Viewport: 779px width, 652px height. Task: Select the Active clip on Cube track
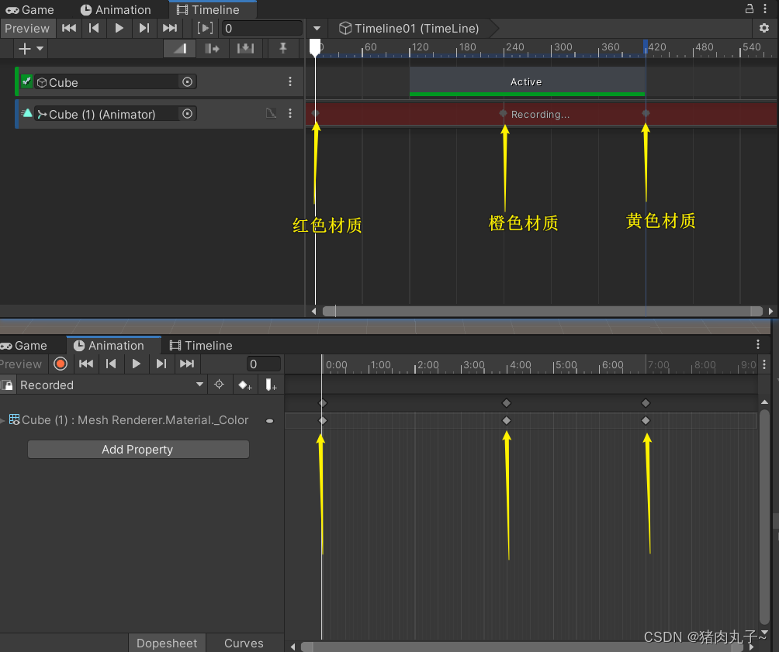[x=526, y=82]
